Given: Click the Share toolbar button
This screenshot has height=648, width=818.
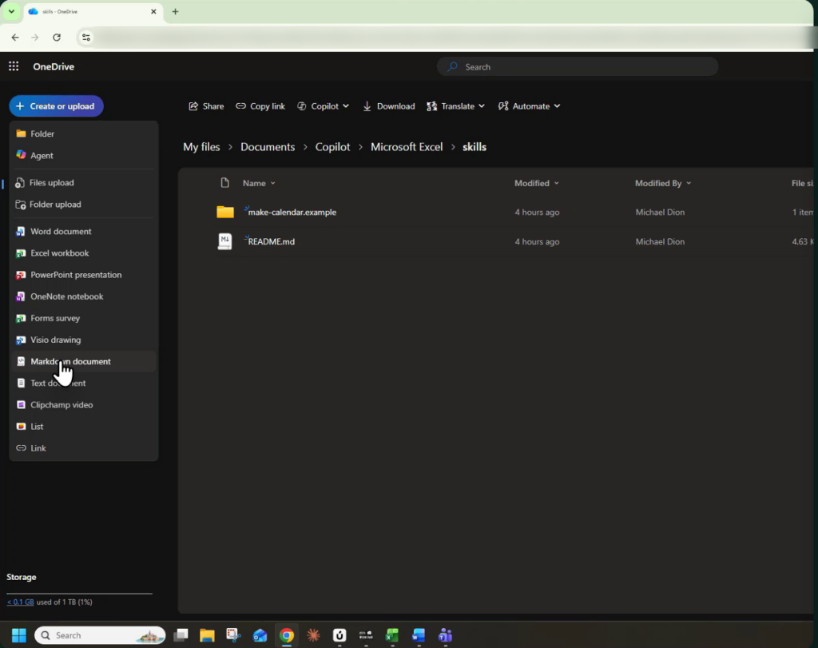Looking at the screenshot, I should tap(206, 106).
